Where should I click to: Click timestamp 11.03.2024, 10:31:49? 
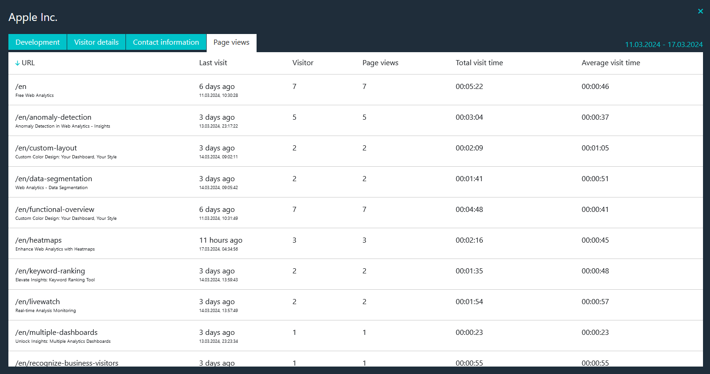click(218, 218)
